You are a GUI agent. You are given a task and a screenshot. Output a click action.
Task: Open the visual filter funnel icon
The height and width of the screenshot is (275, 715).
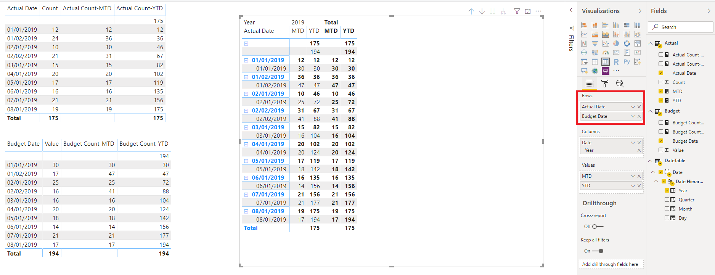click(517, 11)
